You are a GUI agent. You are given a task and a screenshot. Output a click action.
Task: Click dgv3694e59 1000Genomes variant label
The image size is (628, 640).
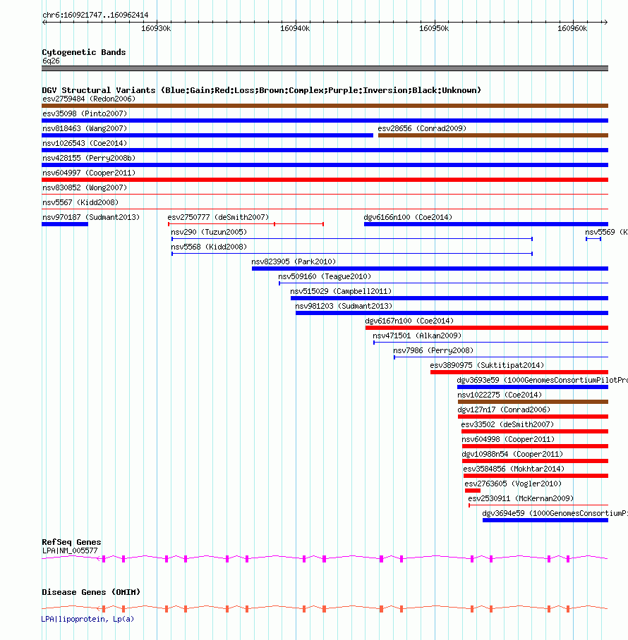pyautogui.click(x=555, y=513)
